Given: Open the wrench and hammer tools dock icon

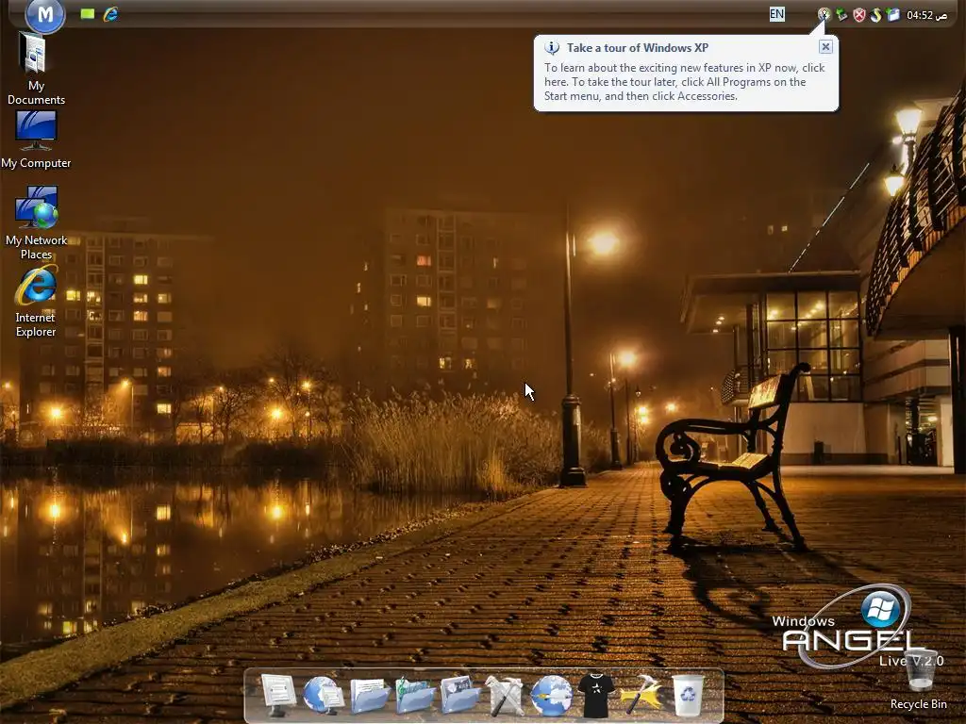Looking at the screenshot, I should click(x=506, y=696).
